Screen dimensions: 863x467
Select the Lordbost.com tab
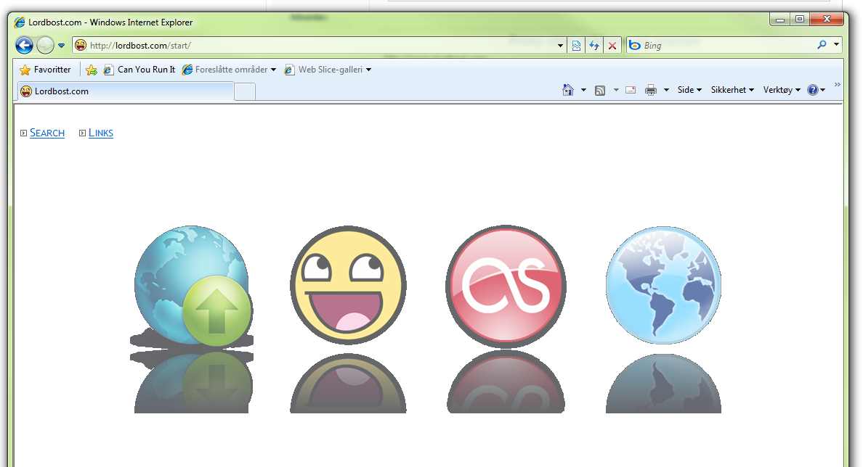(x=126, y=91)
